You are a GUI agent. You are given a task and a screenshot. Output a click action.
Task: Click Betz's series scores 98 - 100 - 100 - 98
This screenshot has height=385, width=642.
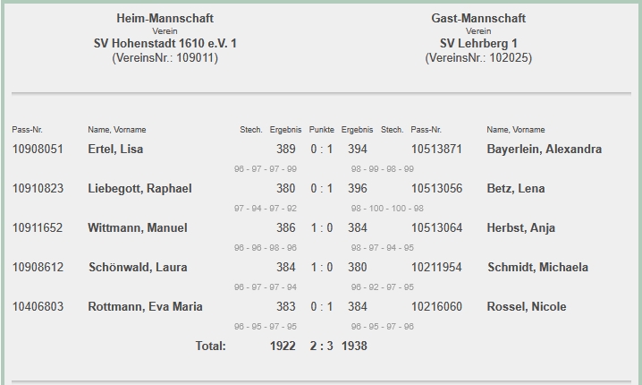(x=387, y=208)
